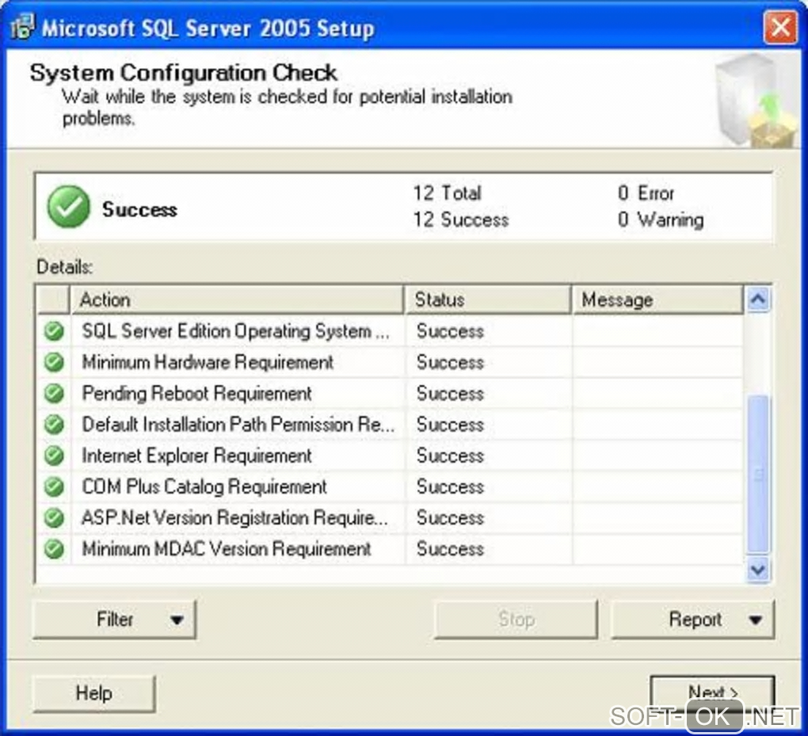The image size is (808, 736).
Task: Click the setup icon in the title bar
Action: (22, 27)
